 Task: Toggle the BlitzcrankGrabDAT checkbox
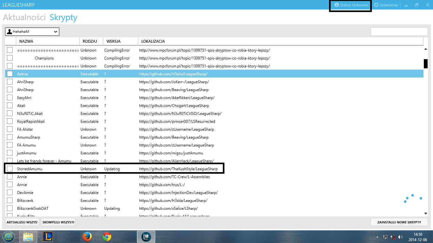[x=10, y=208]
